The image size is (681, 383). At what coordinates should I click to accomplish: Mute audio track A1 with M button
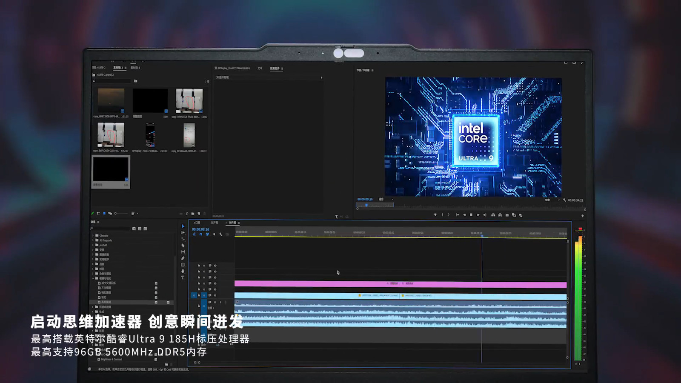click(215, 302)
